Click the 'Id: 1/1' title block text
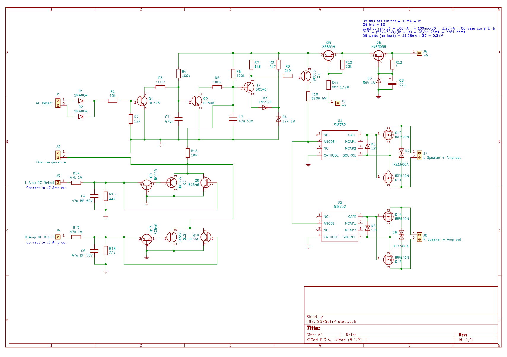This screenshot has width=507, height=357. pyautogui.click(x=466, y=340)
